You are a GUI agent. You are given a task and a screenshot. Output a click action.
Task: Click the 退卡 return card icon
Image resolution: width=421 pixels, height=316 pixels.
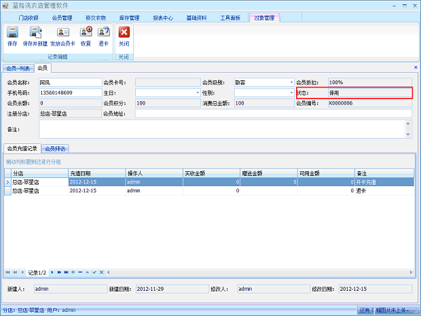coord(104,32)
